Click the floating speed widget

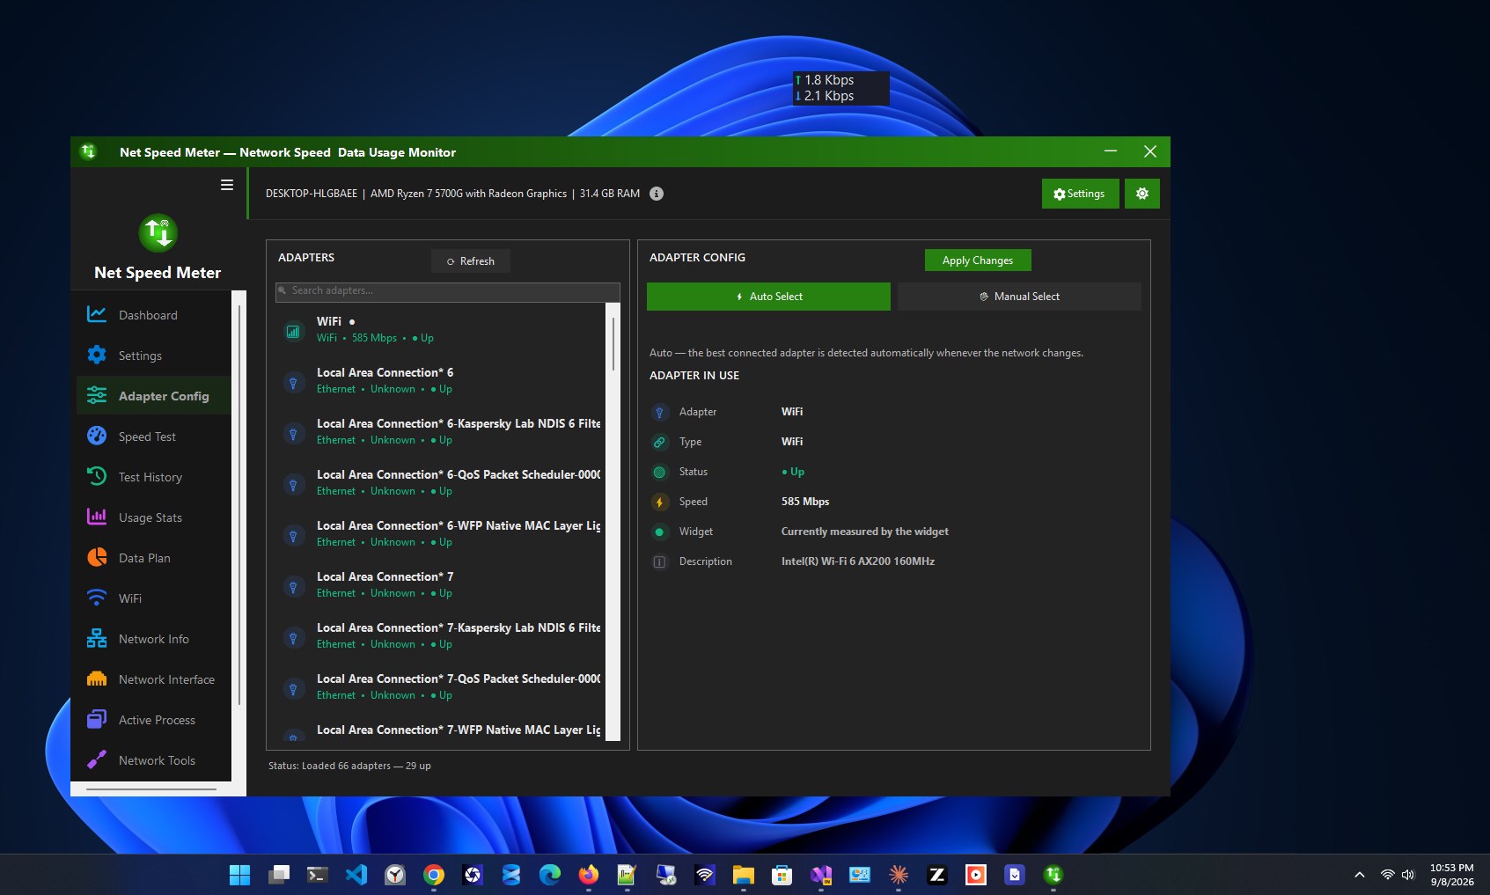click(840, 88)
